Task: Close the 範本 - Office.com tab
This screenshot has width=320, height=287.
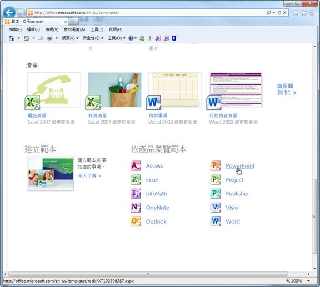Action: tap(66, 22)
